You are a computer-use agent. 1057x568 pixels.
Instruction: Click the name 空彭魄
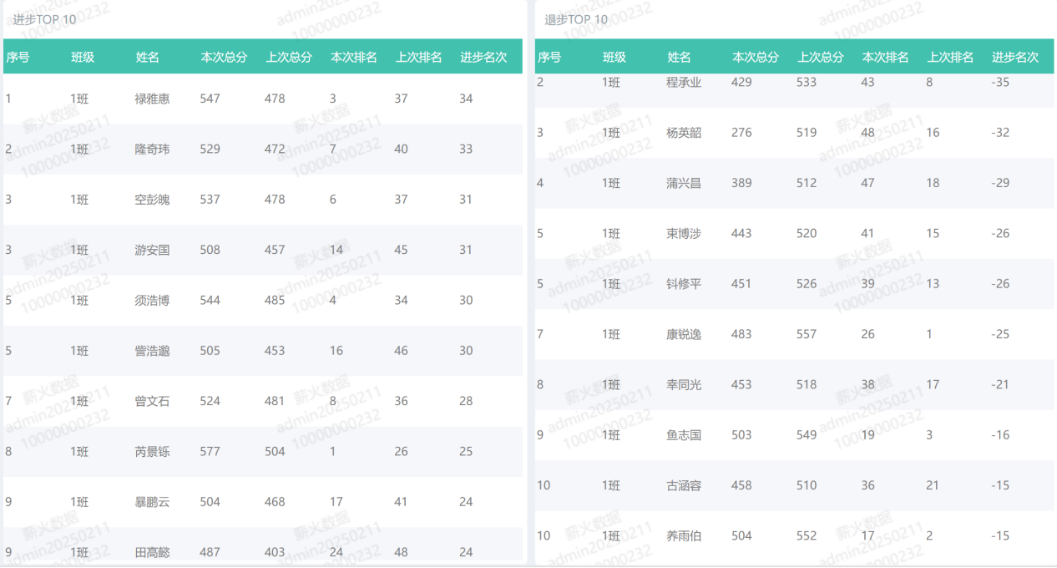coord(152,200)
